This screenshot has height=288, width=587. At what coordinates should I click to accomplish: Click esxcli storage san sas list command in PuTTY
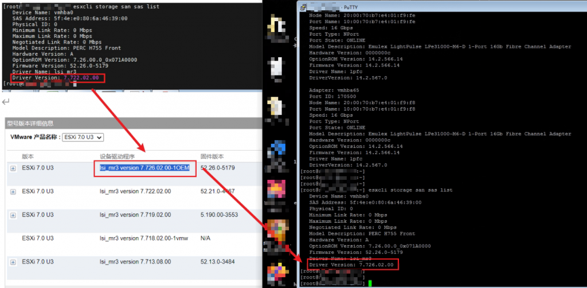(410, 190)
